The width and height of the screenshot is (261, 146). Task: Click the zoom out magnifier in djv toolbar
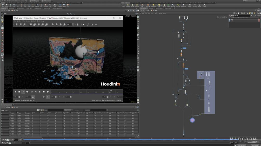click(x=57, y=25)
